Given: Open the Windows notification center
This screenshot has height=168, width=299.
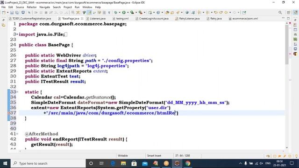Looking at the screenshot, I should pos(292,163).
